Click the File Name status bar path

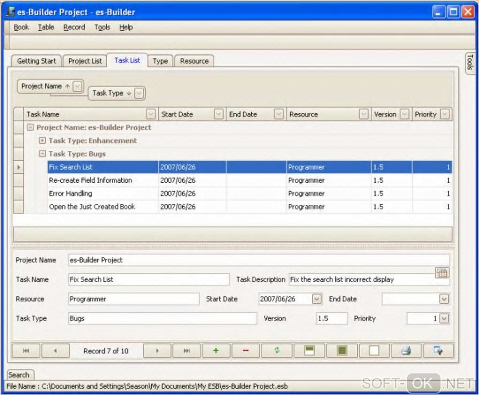[147, 386]
